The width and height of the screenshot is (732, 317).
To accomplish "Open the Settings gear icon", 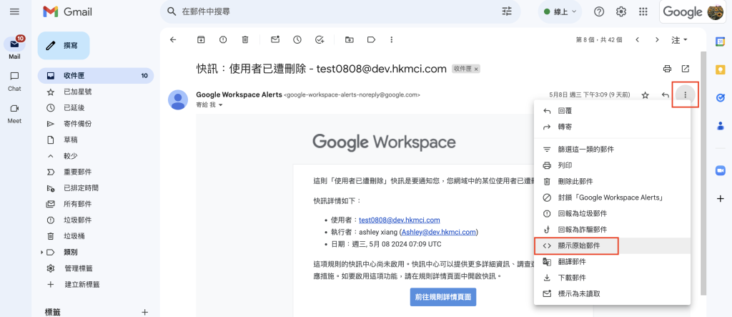I will 621,11.
